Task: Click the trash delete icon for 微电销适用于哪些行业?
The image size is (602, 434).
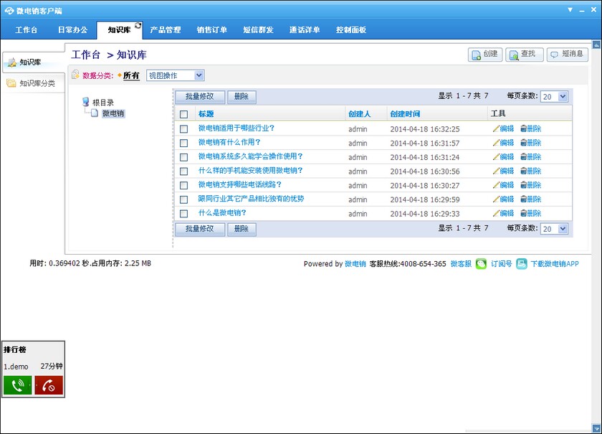Action: click(524, 129)
